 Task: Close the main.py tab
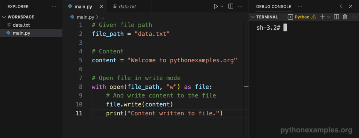pyautogui.click(x=102, y=6)
